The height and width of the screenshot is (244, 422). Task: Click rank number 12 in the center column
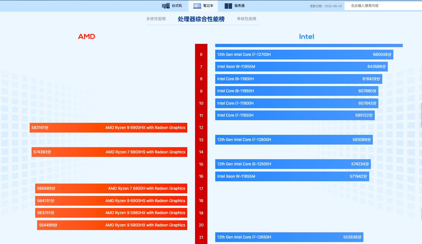click(201, 127)
